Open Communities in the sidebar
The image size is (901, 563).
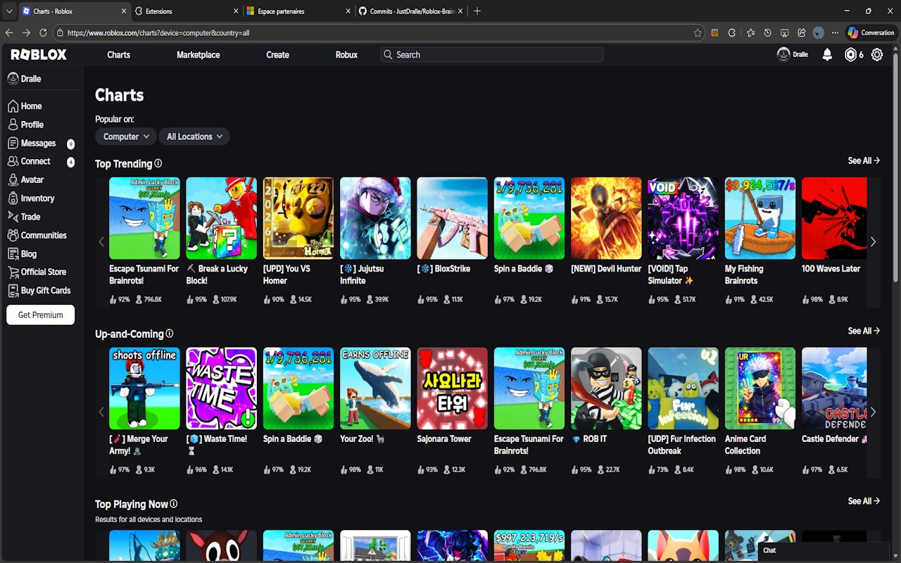pyautogui.click(x=37, y=235)
